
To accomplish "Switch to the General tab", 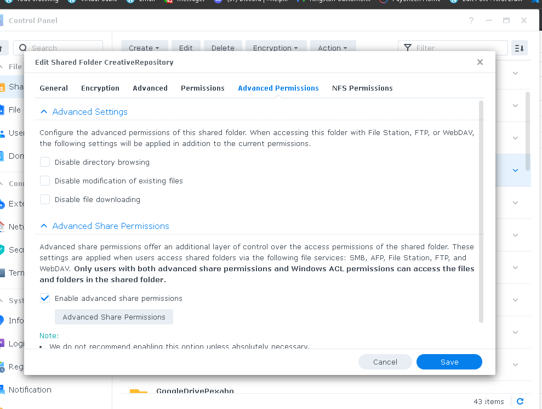I will 54,88.
